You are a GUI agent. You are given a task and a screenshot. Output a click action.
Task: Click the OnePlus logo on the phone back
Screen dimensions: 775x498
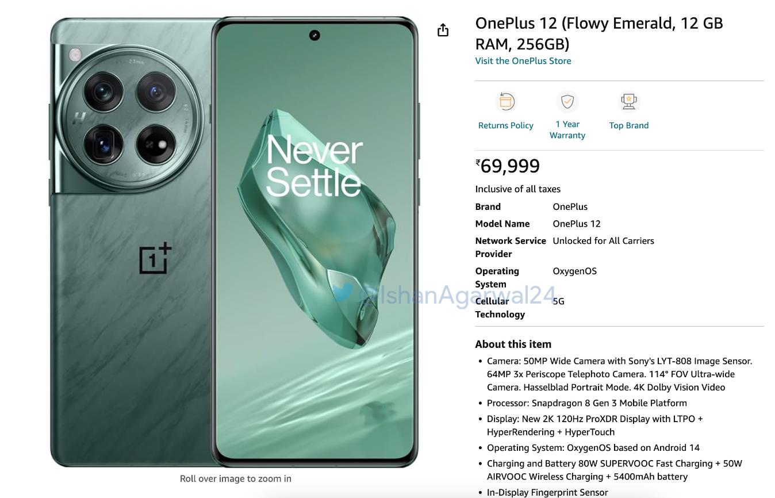155,258
